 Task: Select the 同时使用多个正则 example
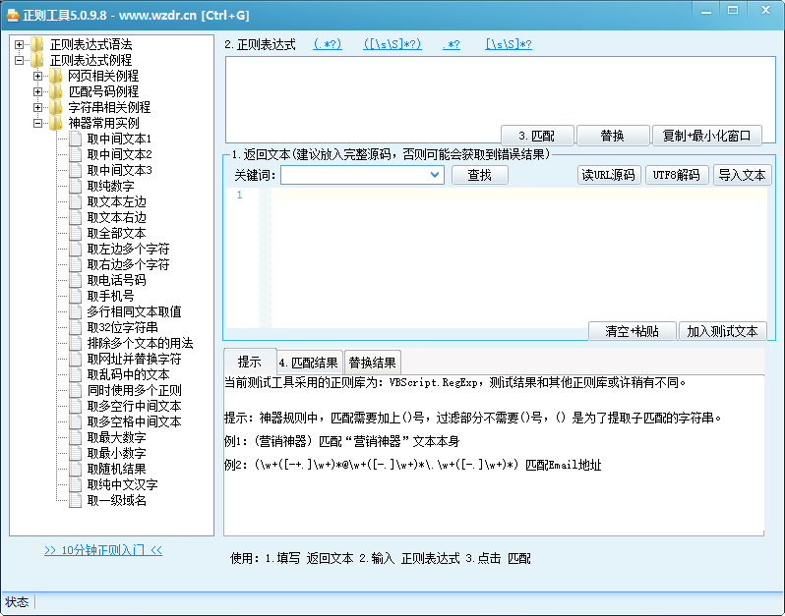(134, 390)
